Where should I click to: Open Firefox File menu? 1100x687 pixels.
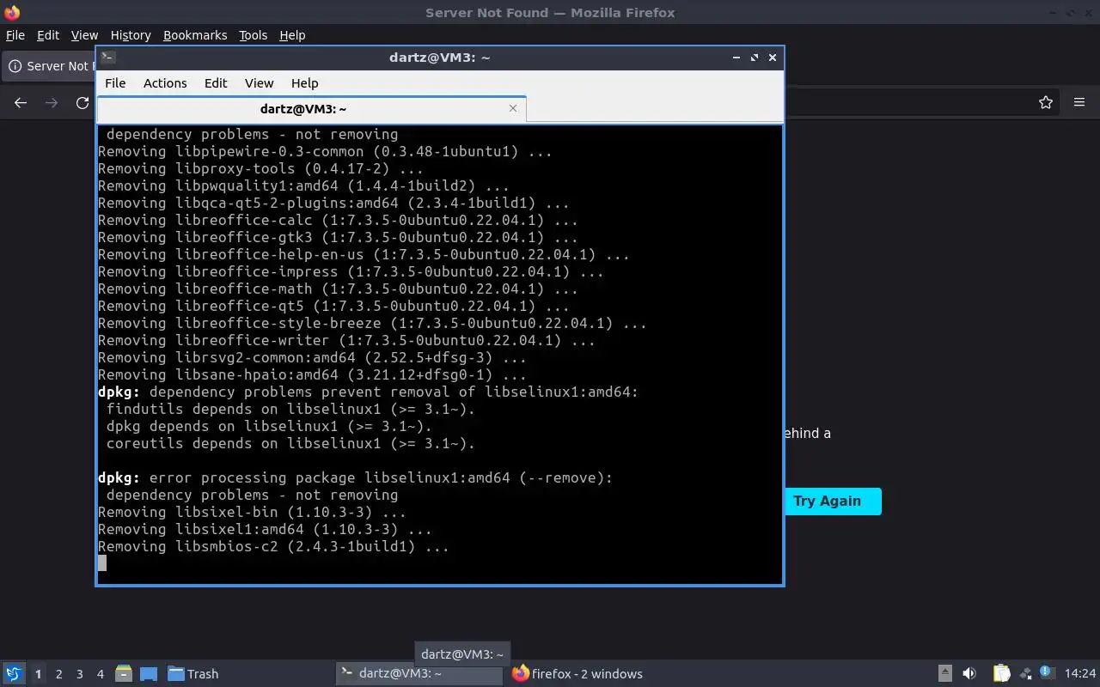(15, 35)
